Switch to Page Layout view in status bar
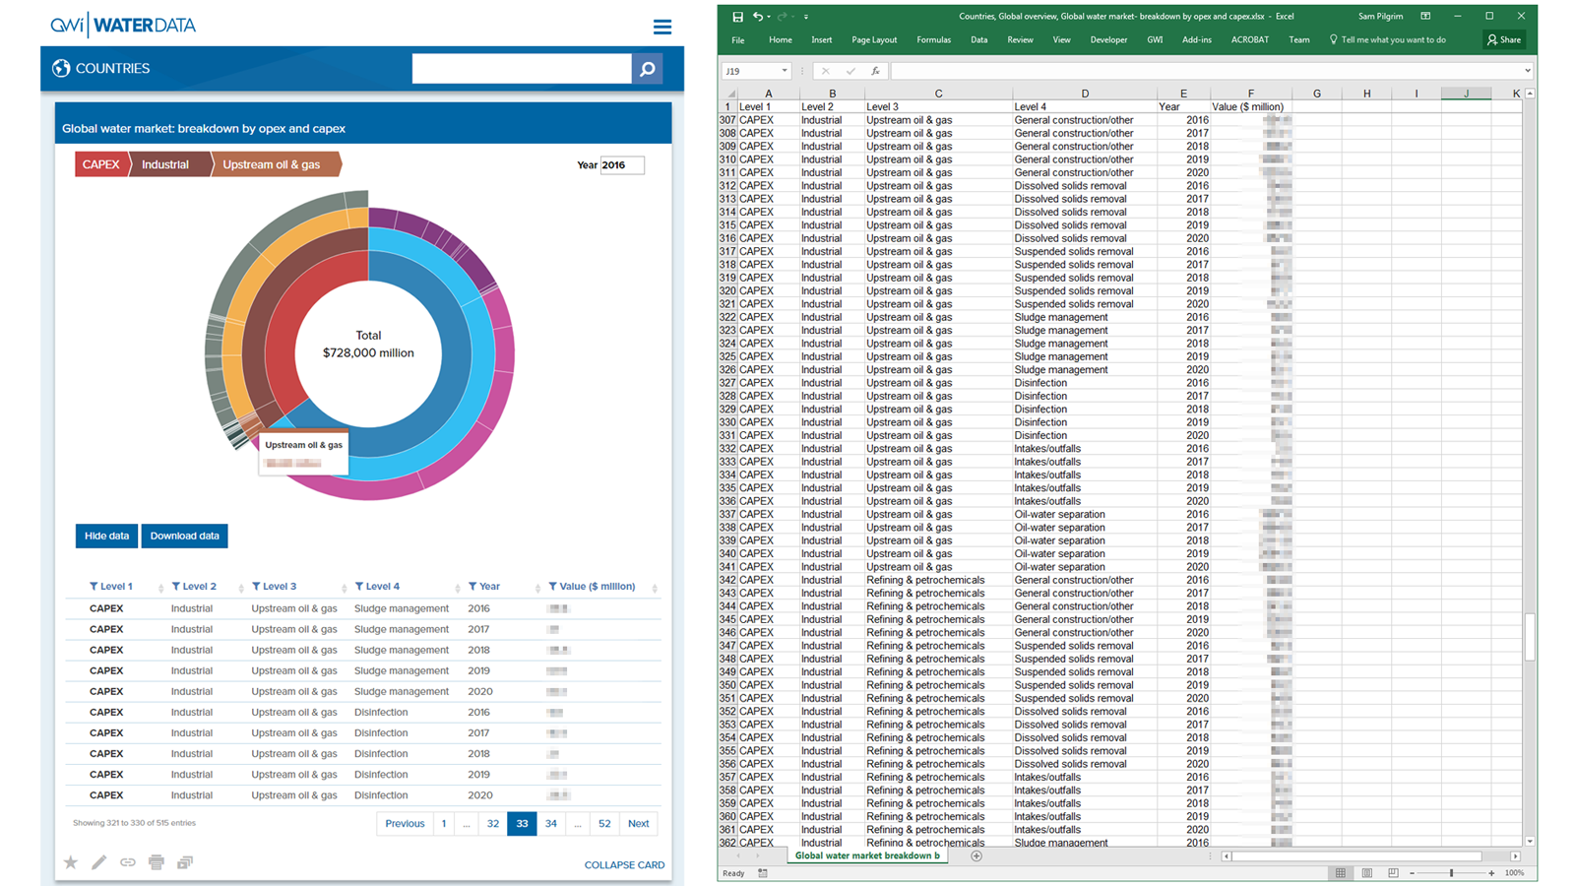Image resolution: width=1575 pixels, height=886 pixels. [1367, 873]
